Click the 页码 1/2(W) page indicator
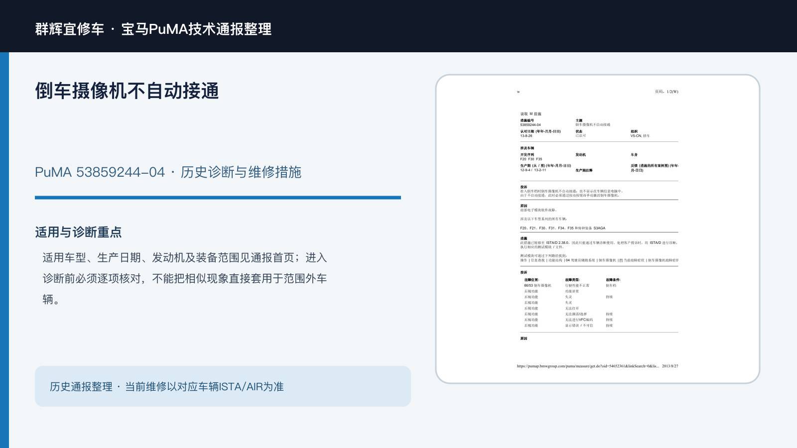This screenshot has width=797, height=448. tap(666, 92)
